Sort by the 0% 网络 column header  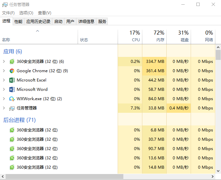[x=203, y=37]
